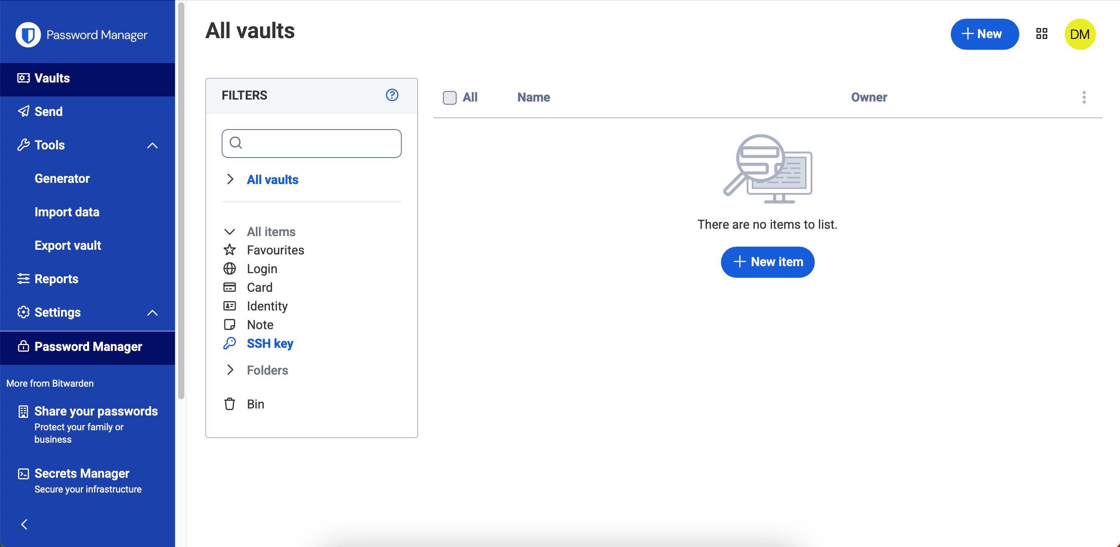Click the Settings label

(58, 312)
